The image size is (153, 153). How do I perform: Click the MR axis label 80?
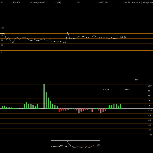coord(149,91)
